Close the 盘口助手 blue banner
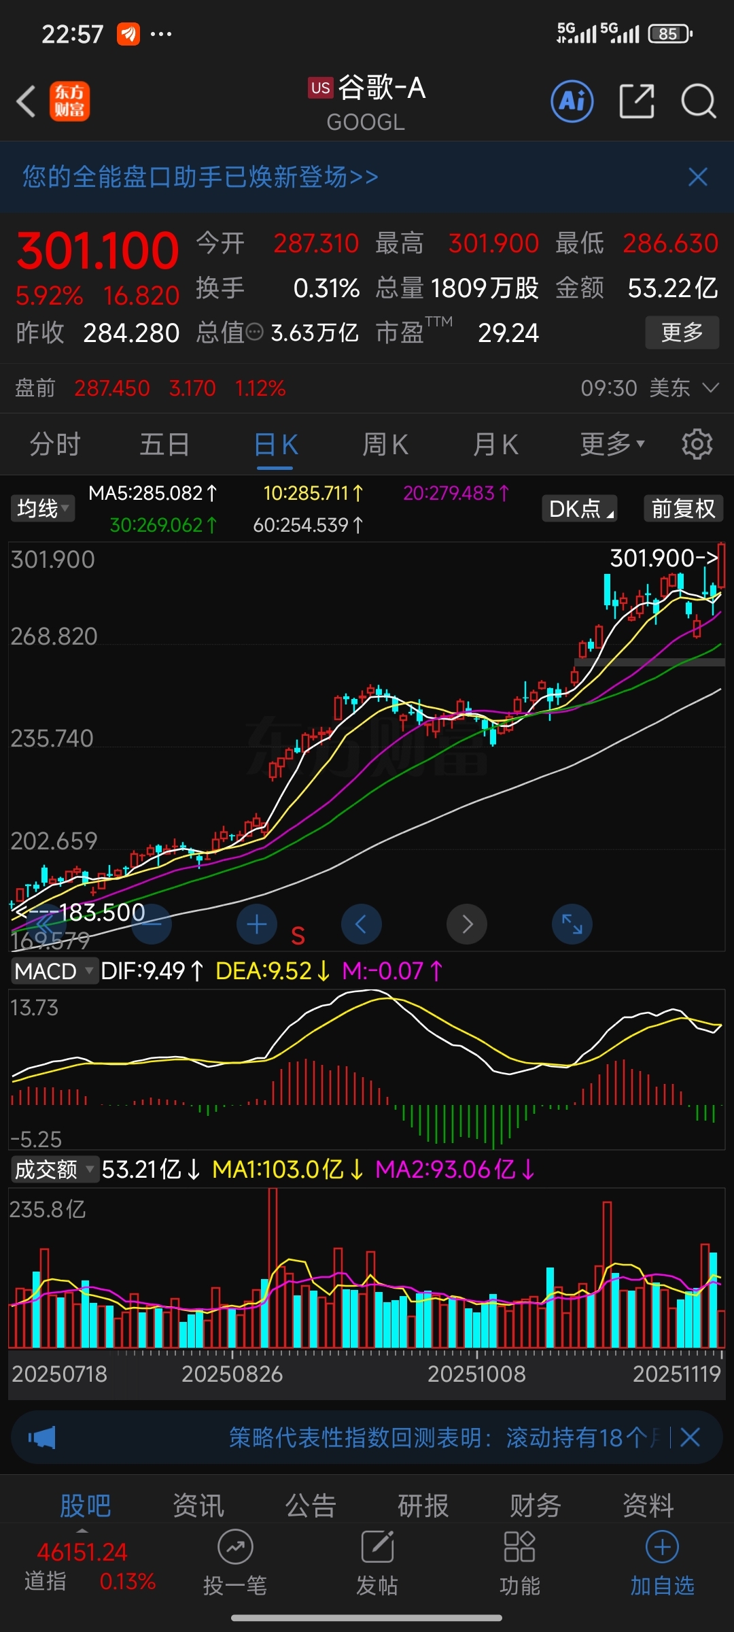The width and height of the screenshot is (734, 1632). pos(697,177)
